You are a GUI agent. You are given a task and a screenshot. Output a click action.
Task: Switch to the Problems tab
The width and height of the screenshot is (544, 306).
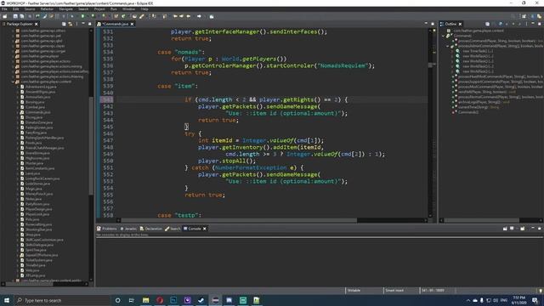(x=107, y=229)
